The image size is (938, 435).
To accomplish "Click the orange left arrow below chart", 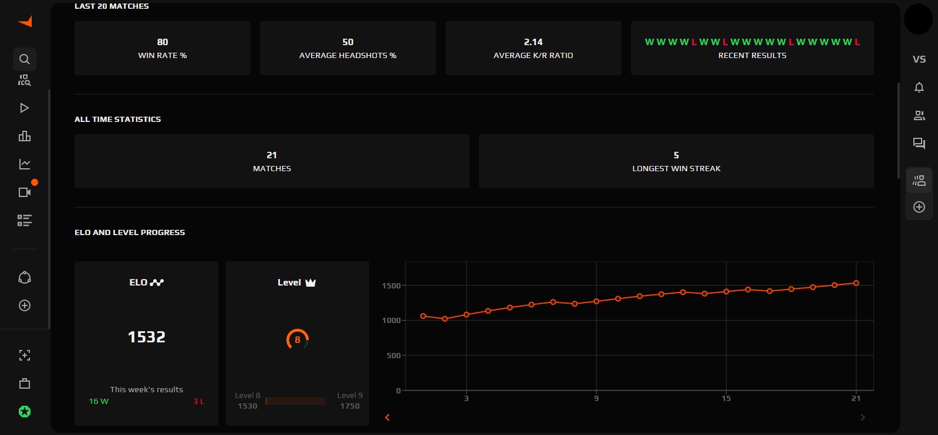I will pyautogui.click(x=387, y=417).
